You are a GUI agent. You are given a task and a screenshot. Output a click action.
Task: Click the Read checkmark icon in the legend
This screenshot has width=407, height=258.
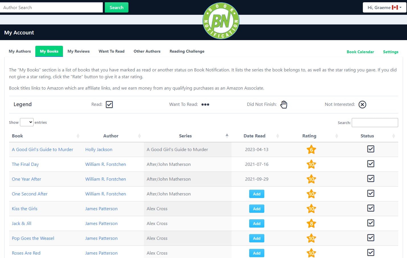(x=109, y=104)
